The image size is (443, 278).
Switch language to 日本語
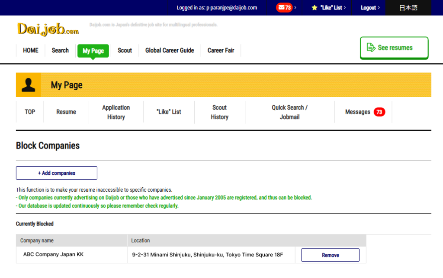408,8
